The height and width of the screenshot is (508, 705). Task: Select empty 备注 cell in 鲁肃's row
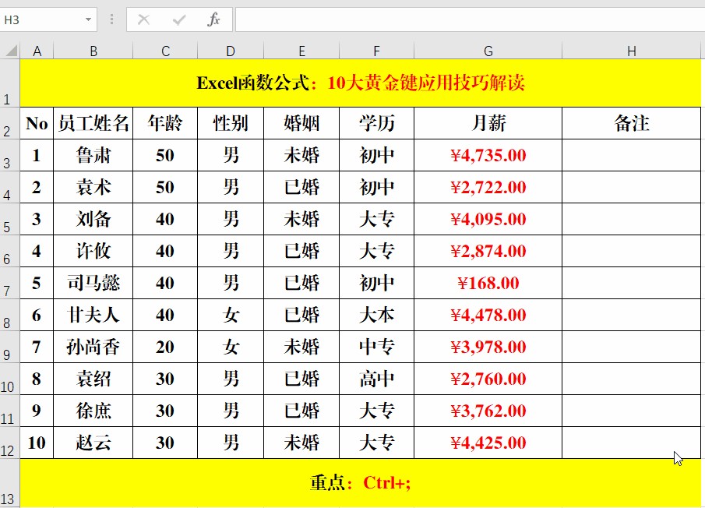(x=631, y=155)
